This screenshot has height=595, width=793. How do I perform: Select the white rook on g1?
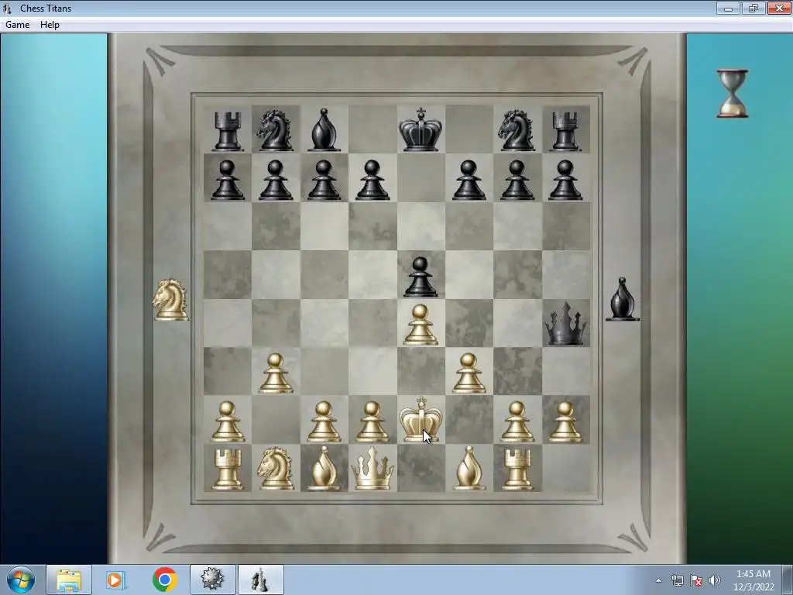click(517, 469)
